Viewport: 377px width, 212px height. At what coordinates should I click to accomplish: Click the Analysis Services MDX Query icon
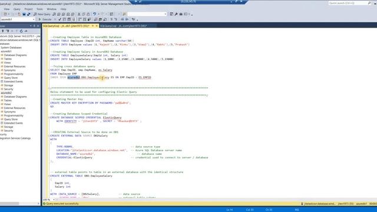[x=59, y=14]
